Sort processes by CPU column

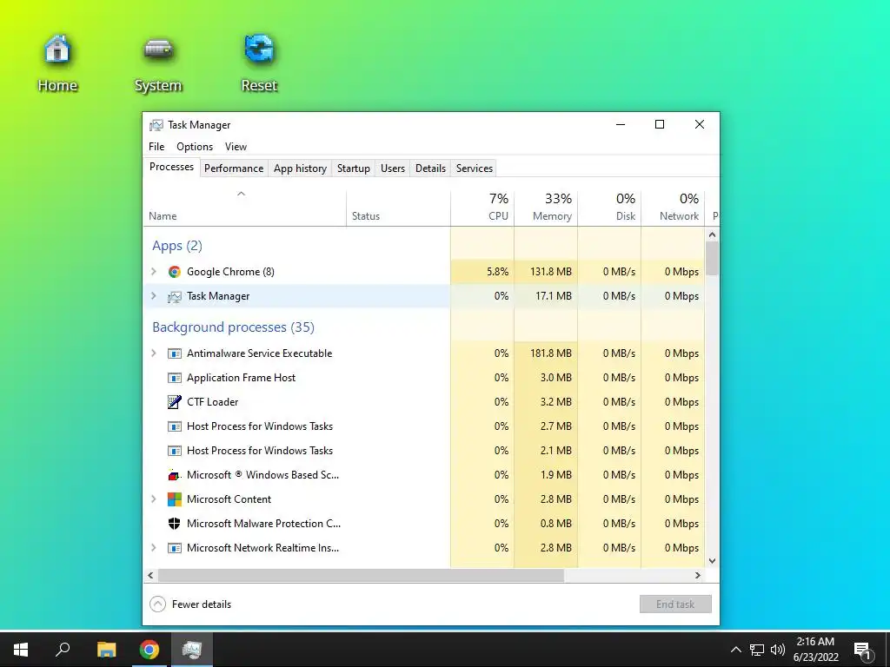[482, 208]
